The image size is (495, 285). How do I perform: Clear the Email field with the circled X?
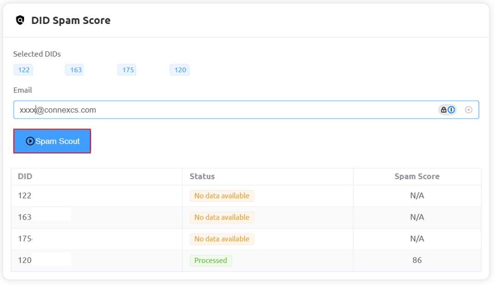469,110
